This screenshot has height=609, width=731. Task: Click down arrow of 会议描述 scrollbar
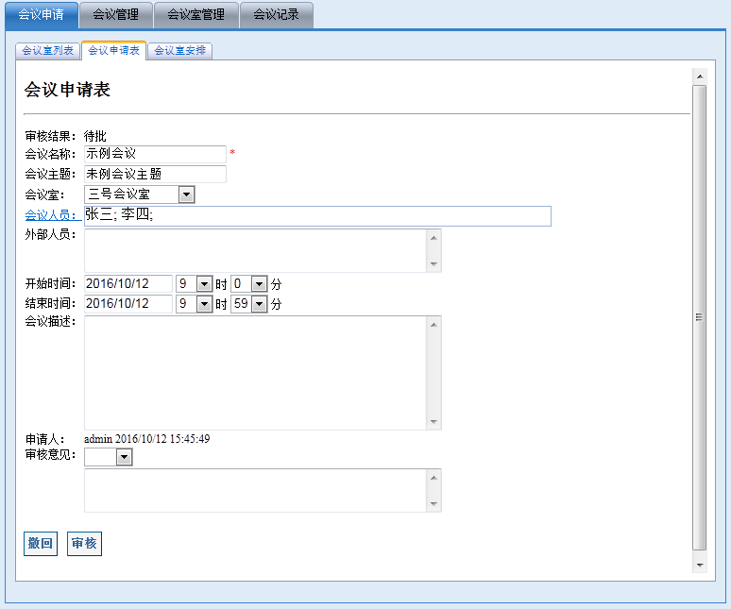(433, 422)
